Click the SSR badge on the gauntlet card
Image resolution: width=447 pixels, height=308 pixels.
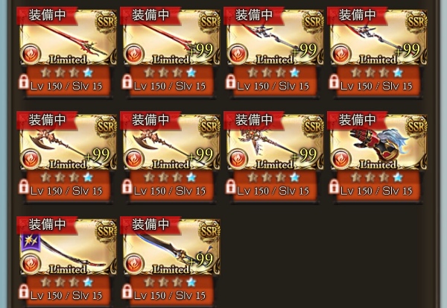tap(416, 126)
